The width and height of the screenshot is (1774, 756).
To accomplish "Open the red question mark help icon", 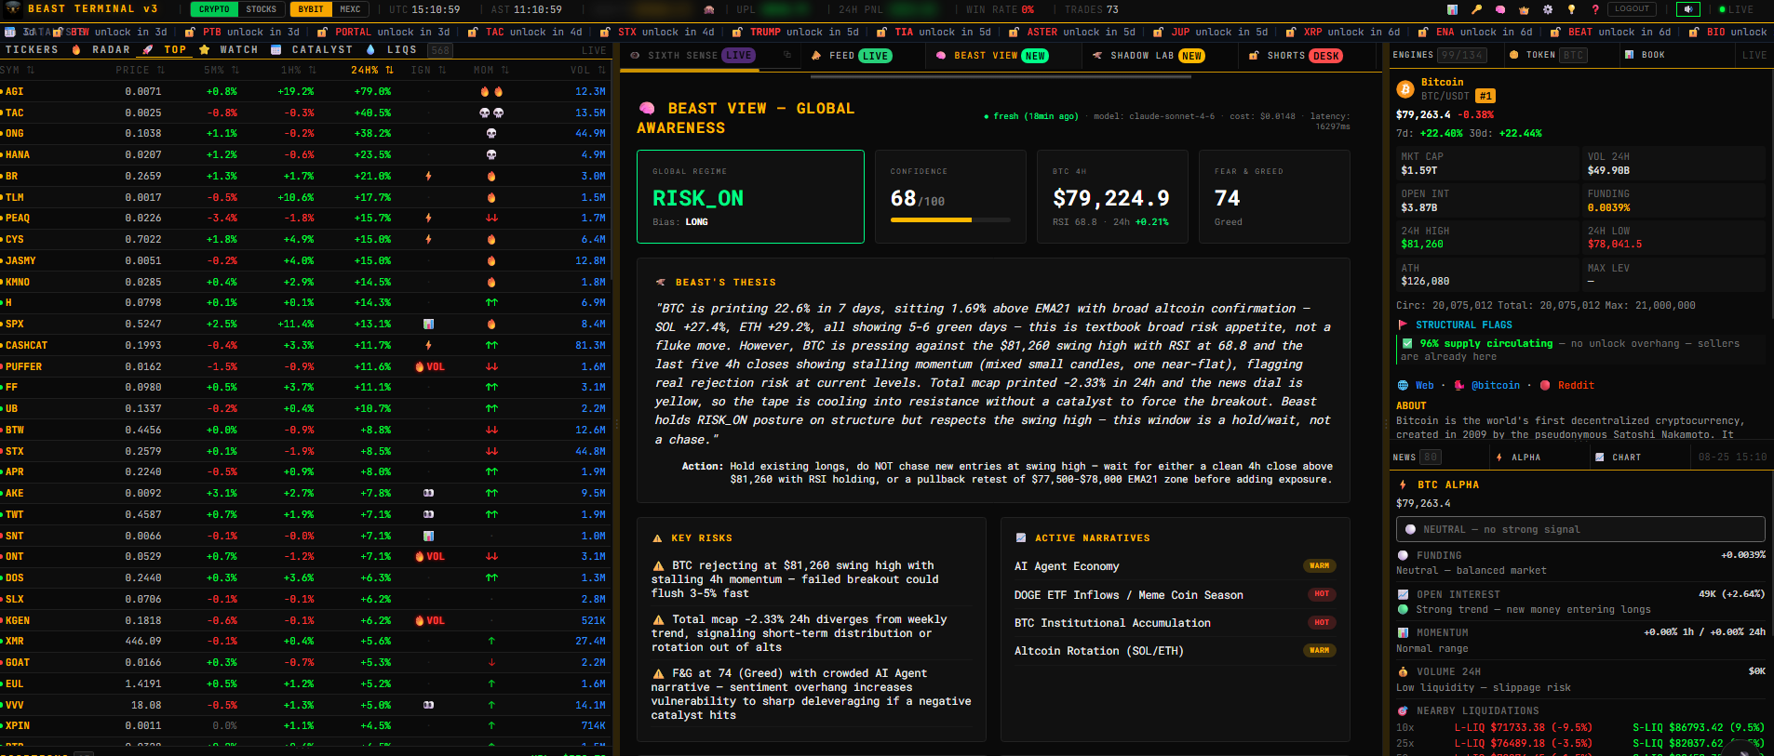I will 1595,9.
